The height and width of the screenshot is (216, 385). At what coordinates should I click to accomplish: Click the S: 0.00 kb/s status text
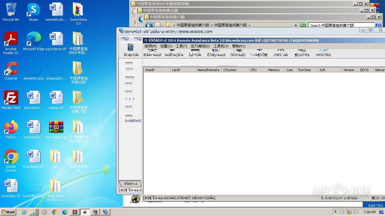pos(330,198)
